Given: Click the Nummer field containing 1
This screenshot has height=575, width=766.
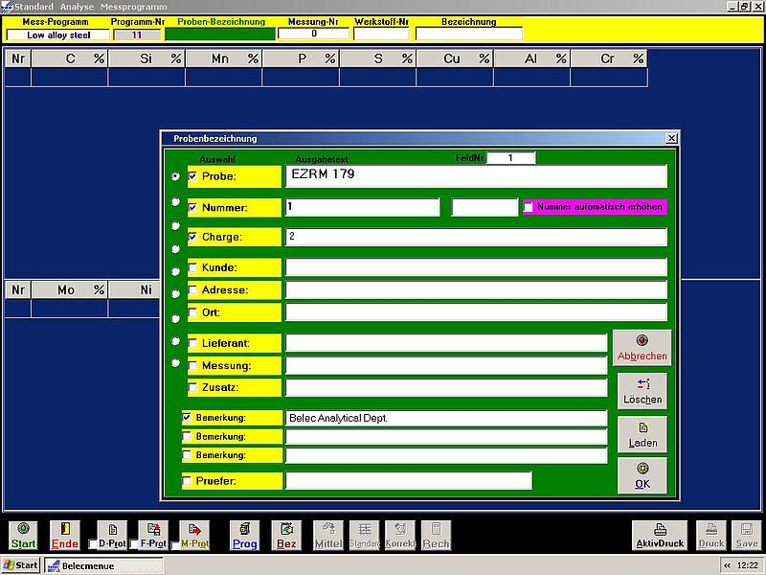Looking at the screenshot, I should (363, 207).
